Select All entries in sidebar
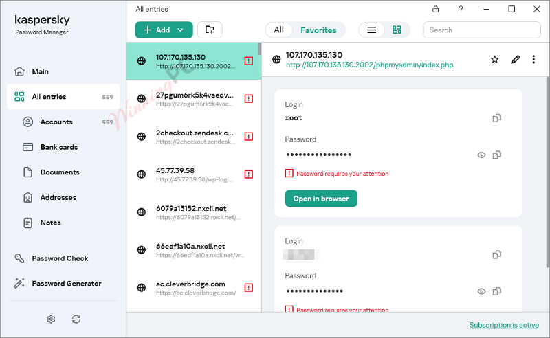The height and width of the screenshot is (338, 550). click(x=63, y=97)
